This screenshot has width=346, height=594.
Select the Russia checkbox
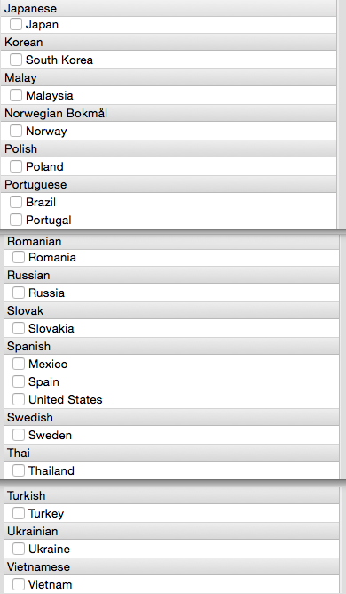pos(19,293)
